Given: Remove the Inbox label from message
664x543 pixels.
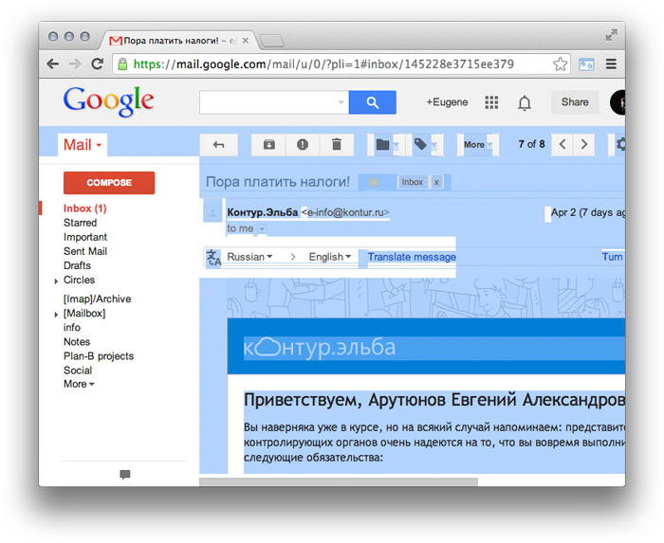Looking at the screenshot, I should tap(436, 182).
